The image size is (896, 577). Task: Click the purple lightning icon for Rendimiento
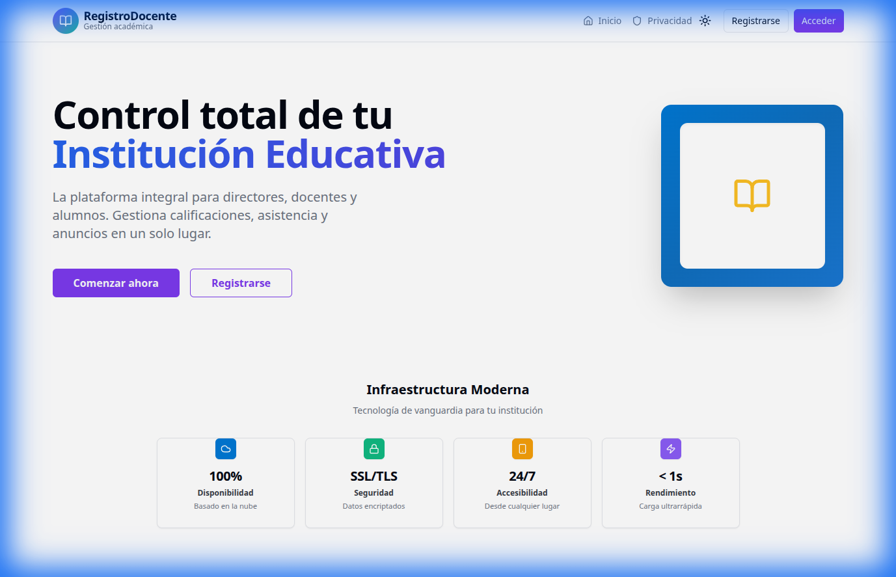pyautogui.click(x=670, y=448)
